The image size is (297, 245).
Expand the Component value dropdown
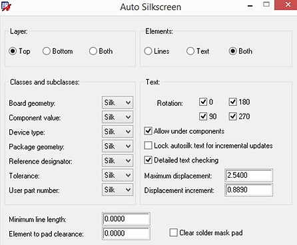click(x=117, y=117)
